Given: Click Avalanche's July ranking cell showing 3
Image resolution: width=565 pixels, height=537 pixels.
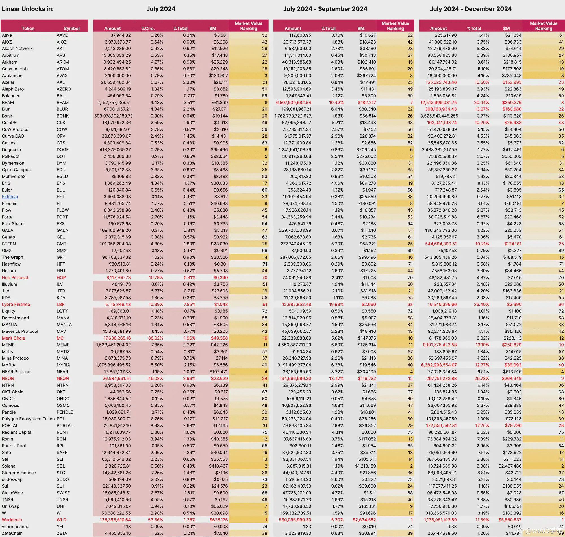Looking at the screenshot, I should point(248,76).
